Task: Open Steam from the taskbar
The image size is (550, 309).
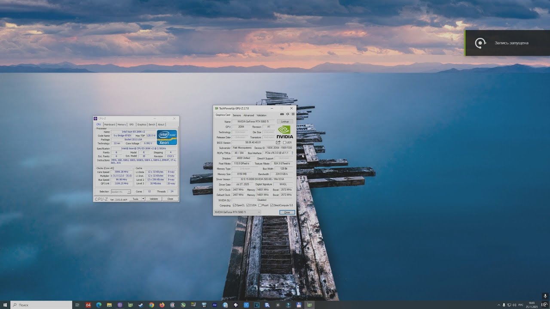Action: point(141,305)
